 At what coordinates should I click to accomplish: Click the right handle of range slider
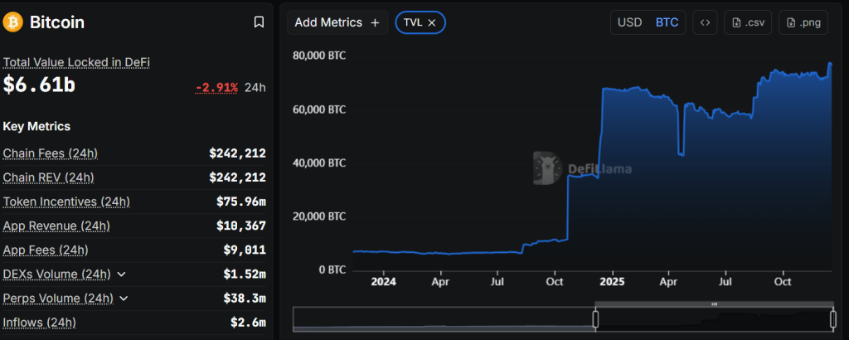click(832, 319)
